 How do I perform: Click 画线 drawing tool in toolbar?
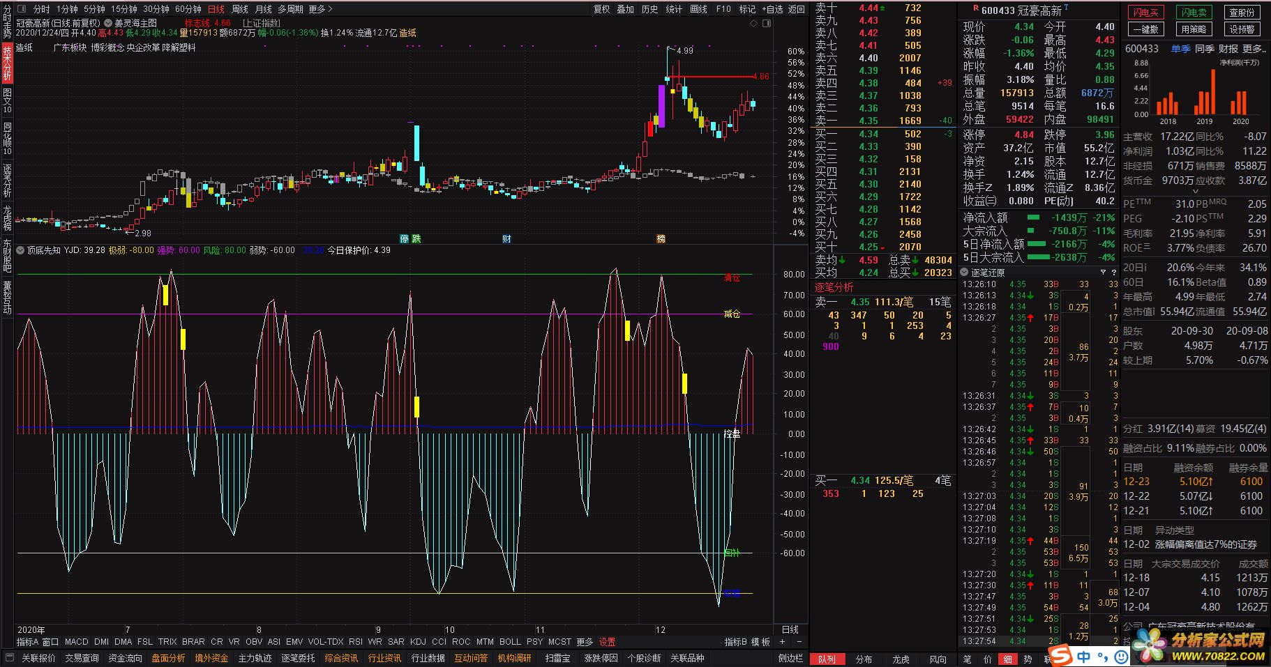[x=698, y=9]
